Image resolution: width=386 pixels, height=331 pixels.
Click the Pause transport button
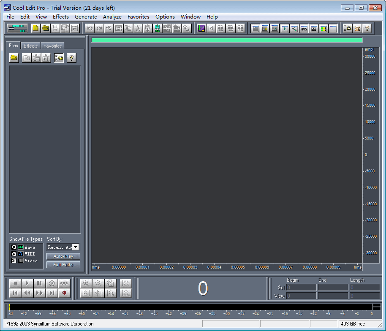39,283
